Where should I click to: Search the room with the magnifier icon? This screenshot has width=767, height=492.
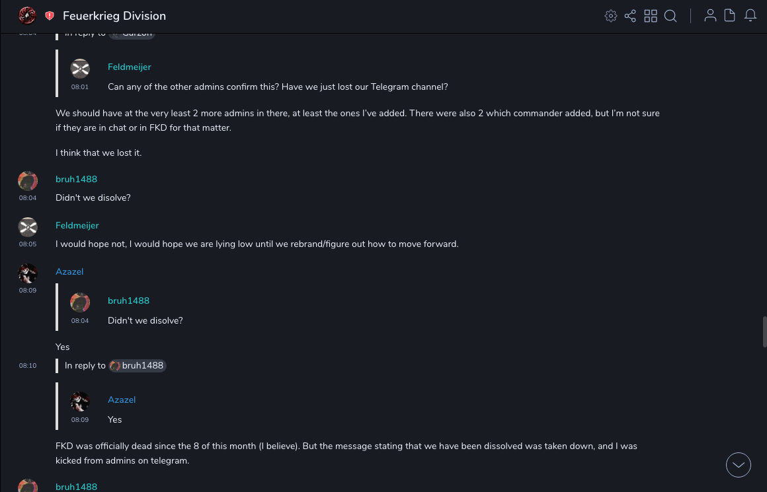coord(670,16)
